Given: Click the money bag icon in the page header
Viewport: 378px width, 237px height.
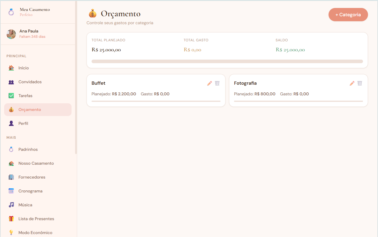Looking at the screenshot, I should tap(92, 14).
